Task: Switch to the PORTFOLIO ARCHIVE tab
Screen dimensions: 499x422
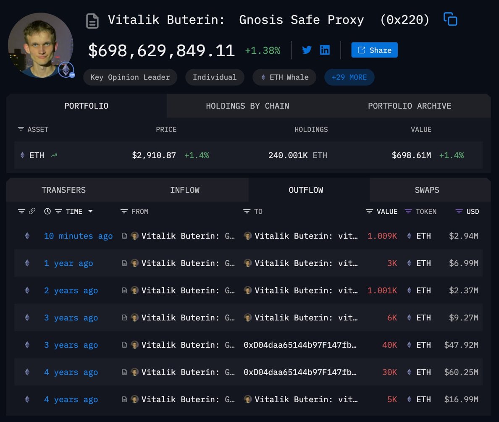Action: [409, 106]
